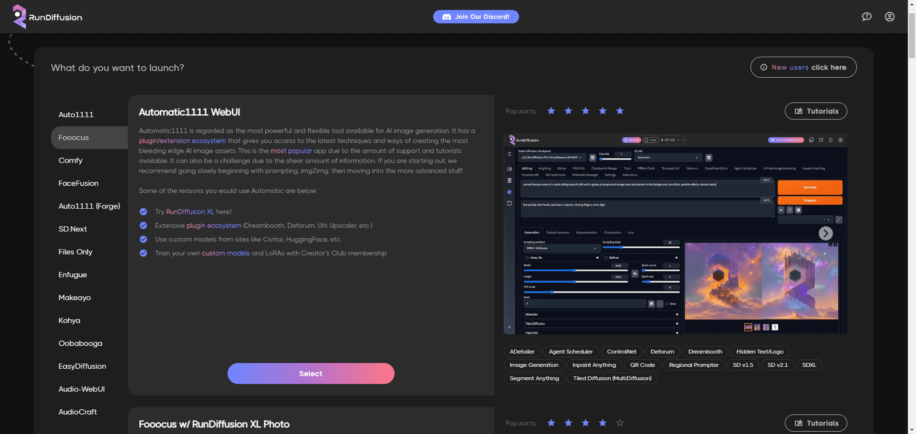Click the Automatic1111 WebUI heading
Viewport: 916px width, 434px height.
189,112
